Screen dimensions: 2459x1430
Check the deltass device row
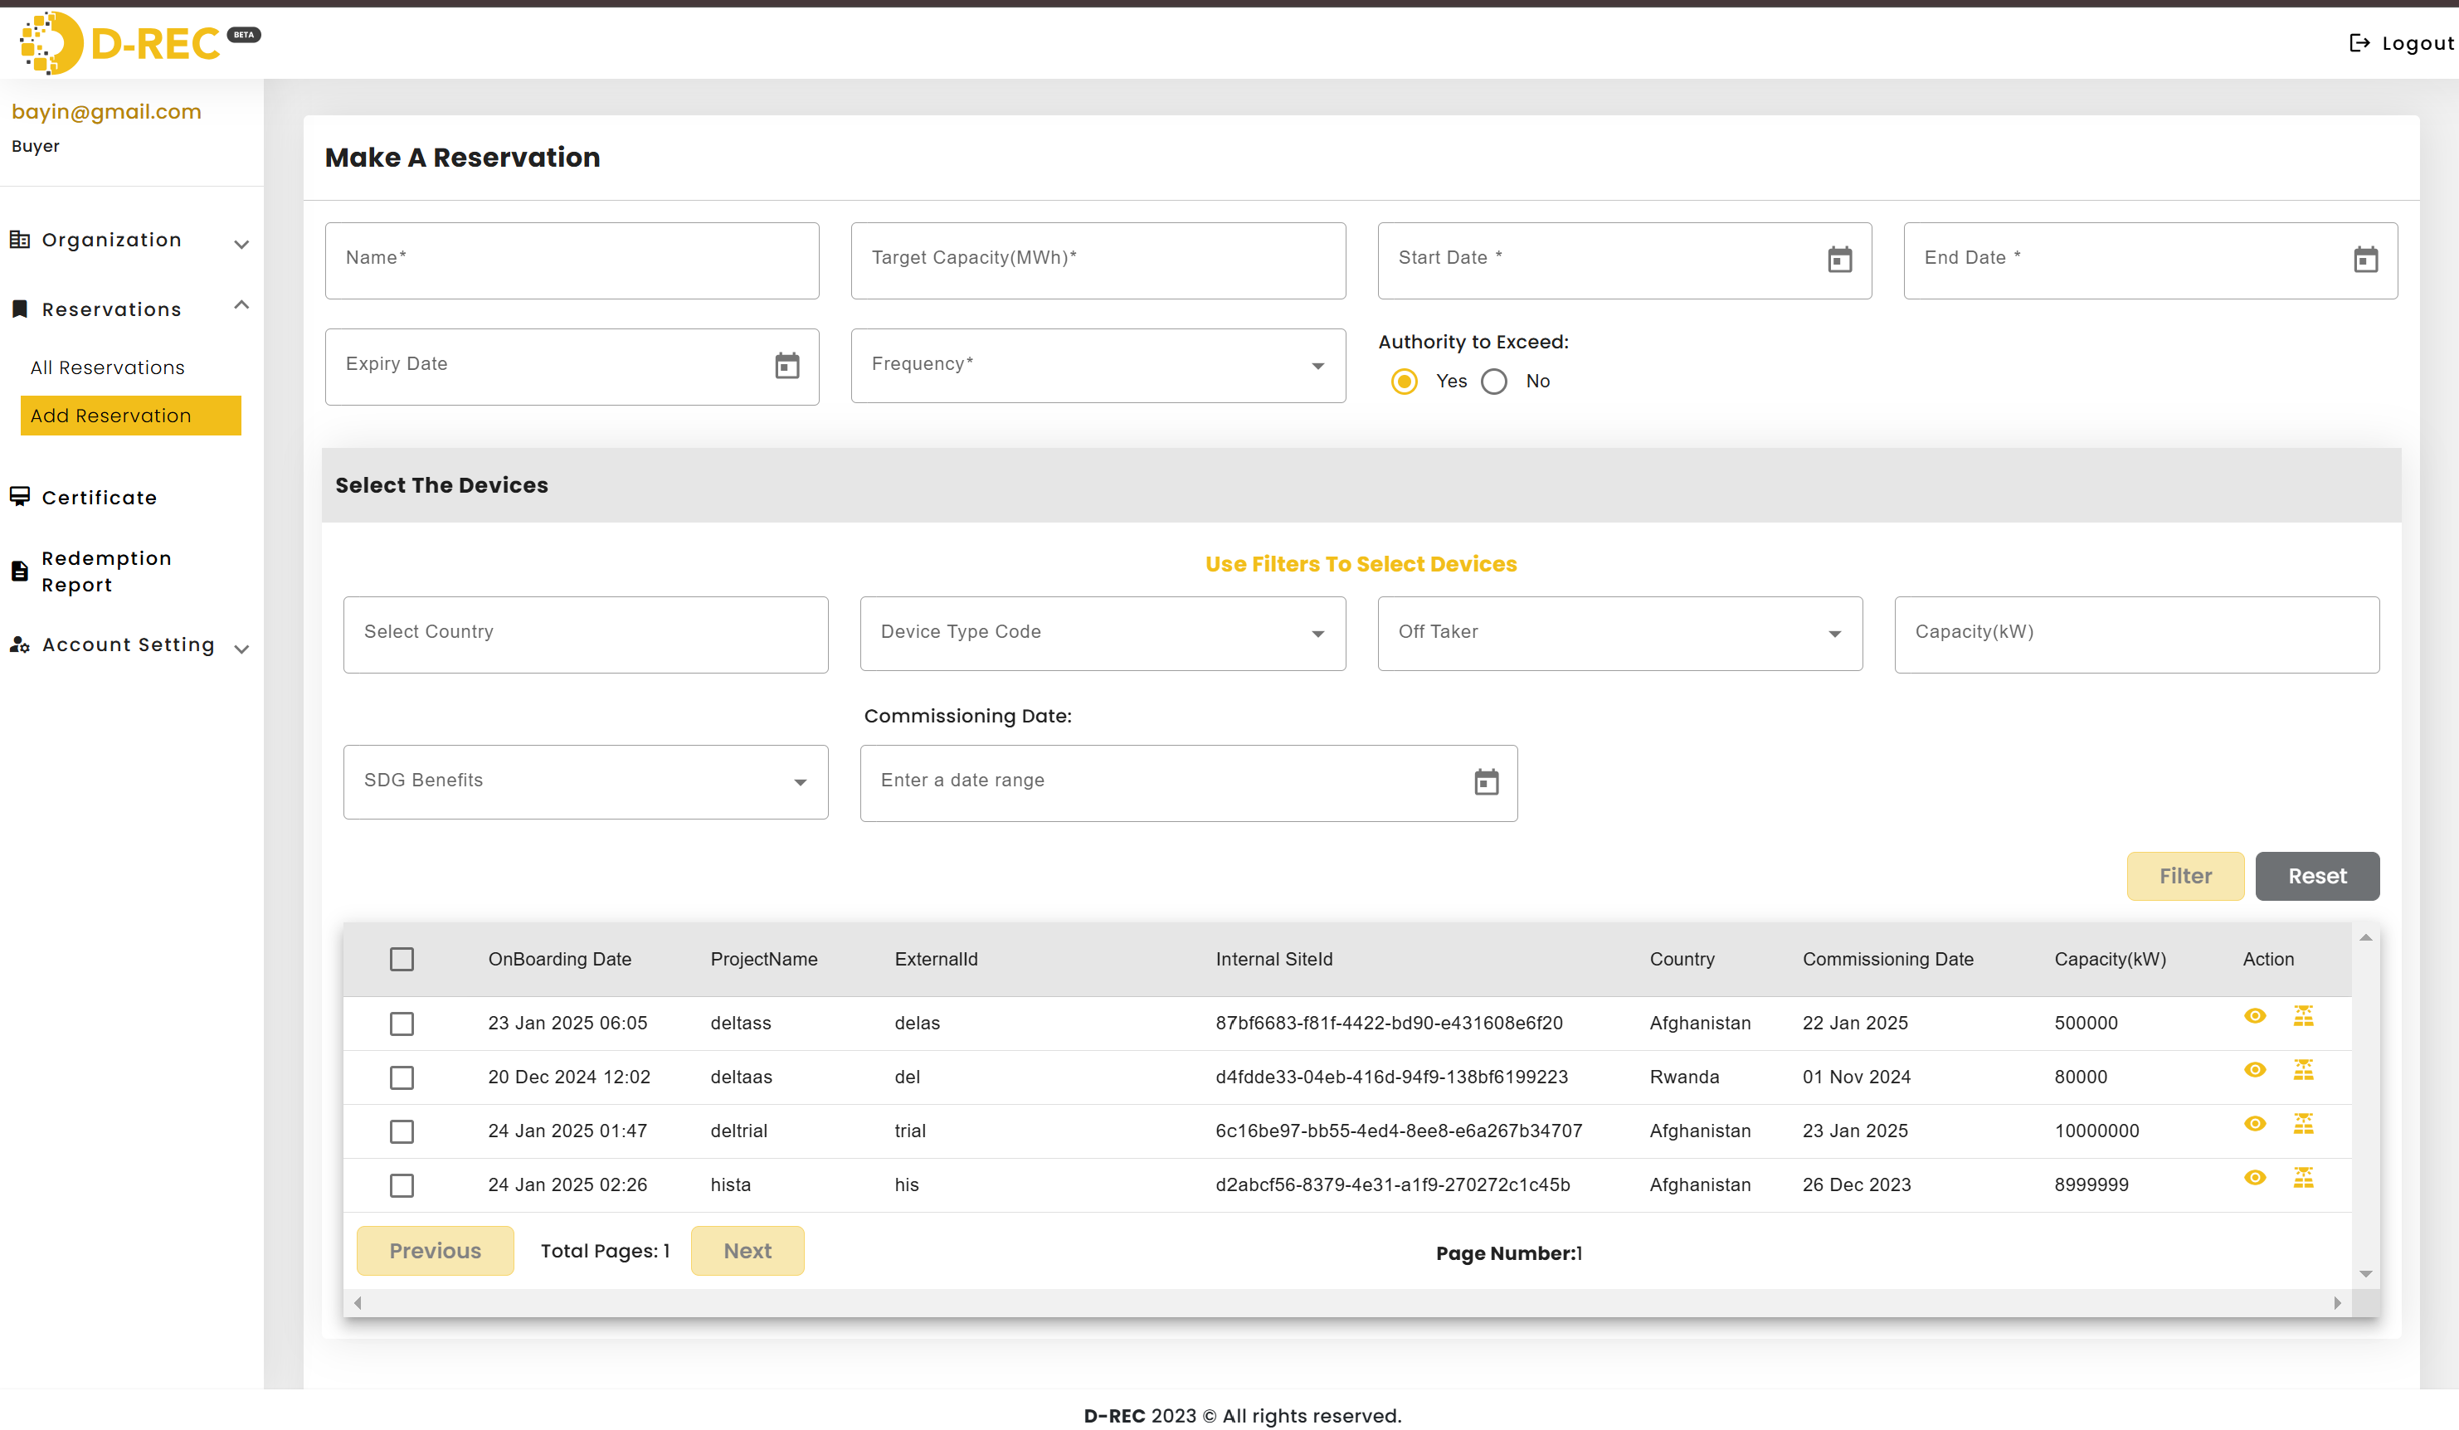(402, 1024)
